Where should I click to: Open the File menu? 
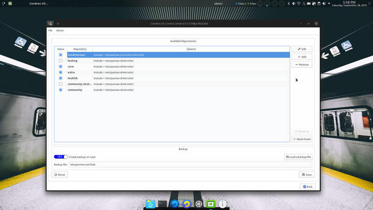pyautogui.click(x=50, y=31)
